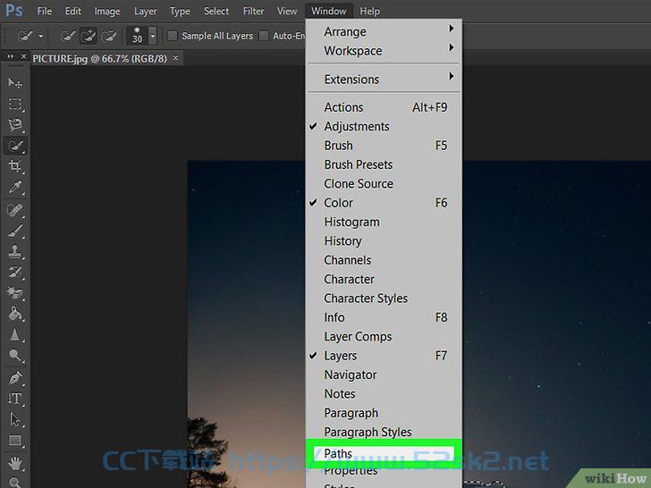Select the Hand tool

click(x=15, y=463)
